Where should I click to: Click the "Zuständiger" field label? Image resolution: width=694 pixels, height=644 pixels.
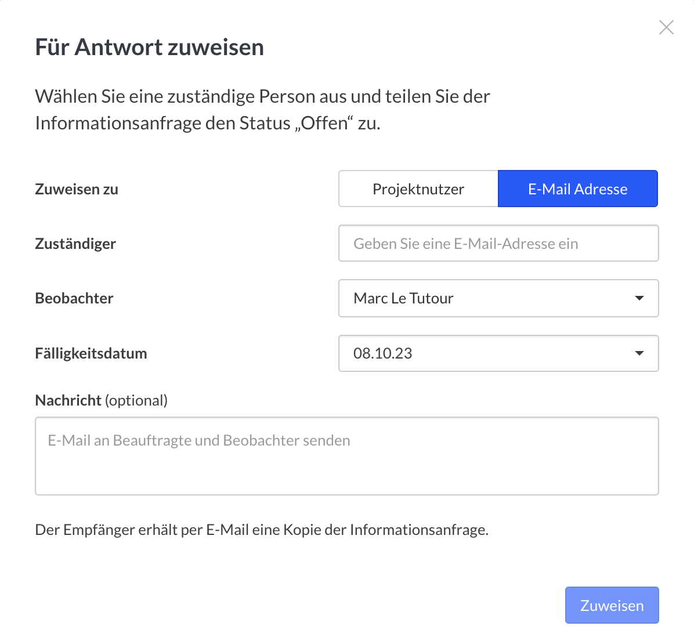click(x=75, y=244)
